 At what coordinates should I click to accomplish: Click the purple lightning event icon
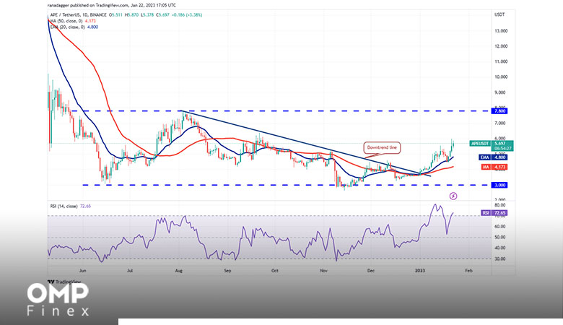pyautogui.click(x=453, y=196)
